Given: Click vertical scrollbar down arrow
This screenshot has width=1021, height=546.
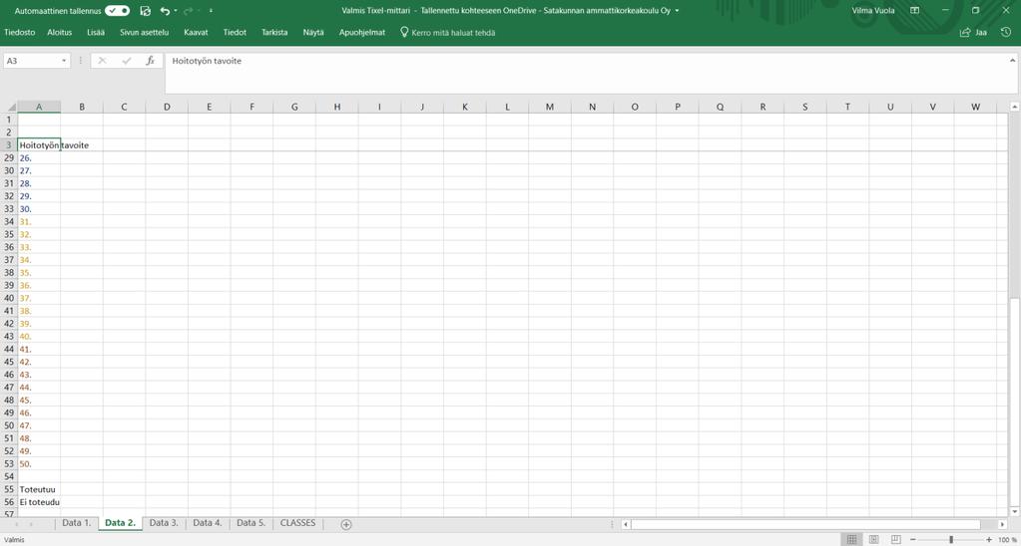Looking at the screenshot, I should coord(1014,512).
